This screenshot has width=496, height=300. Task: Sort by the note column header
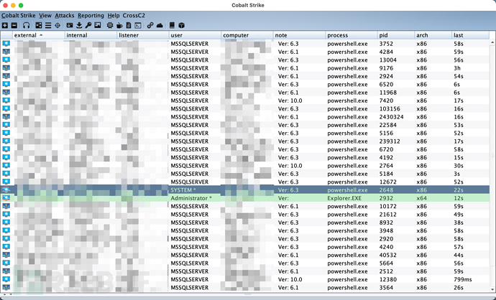299,35
